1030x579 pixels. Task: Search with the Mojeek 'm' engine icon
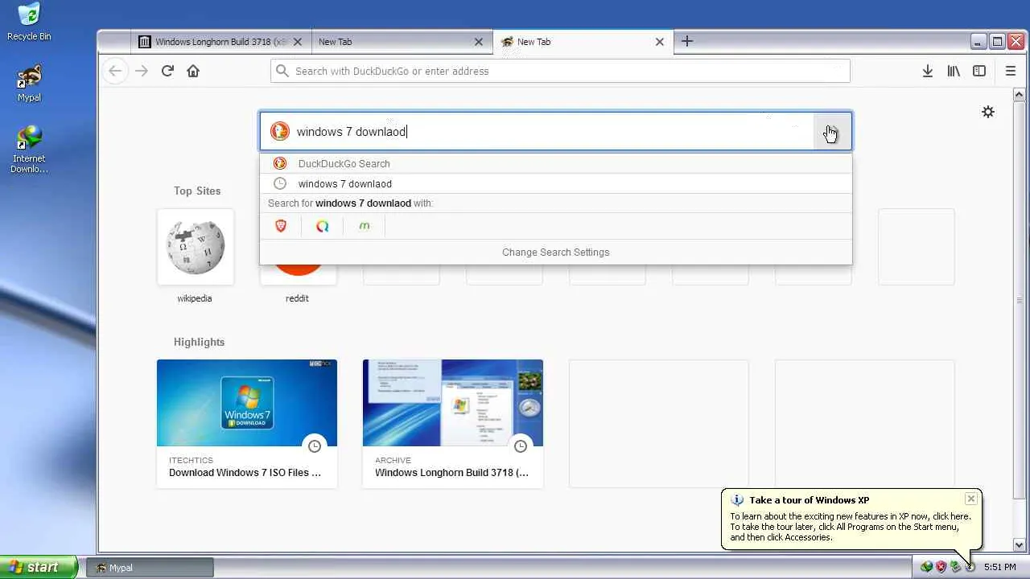[x=365, y=226]
